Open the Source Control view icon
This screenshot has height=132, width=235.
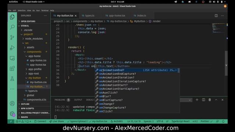tap(12, 37)
